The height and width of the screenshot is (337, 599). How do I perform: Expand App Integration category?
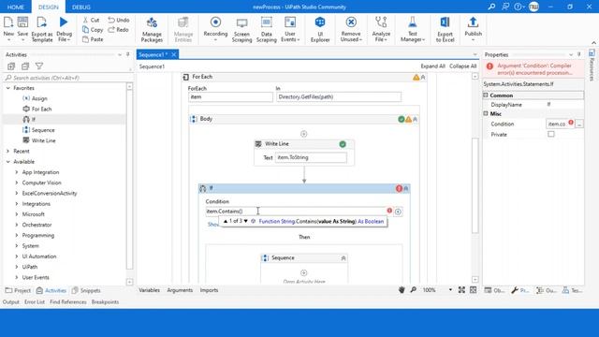coord(17,172)
